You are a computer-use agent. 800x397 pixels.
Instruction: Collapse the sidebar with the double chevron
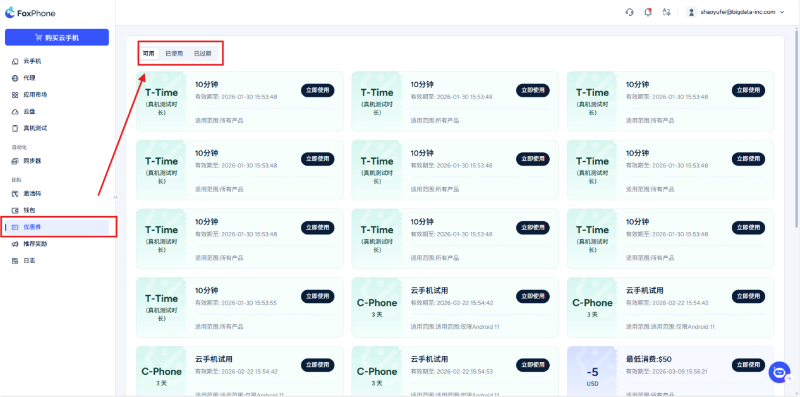pyautogui.click(x=116, y=197)
